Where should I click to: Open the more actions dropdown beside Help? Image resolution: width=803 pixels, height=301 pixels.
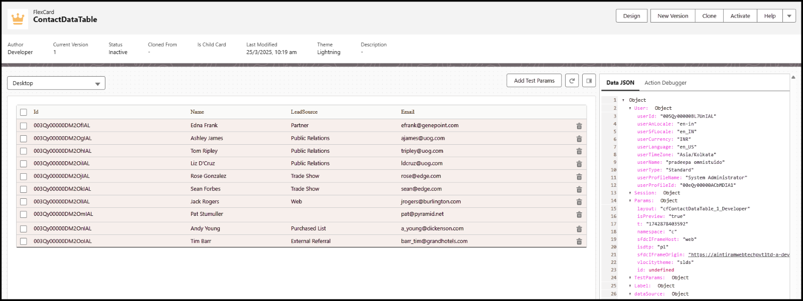pos(789,16)
